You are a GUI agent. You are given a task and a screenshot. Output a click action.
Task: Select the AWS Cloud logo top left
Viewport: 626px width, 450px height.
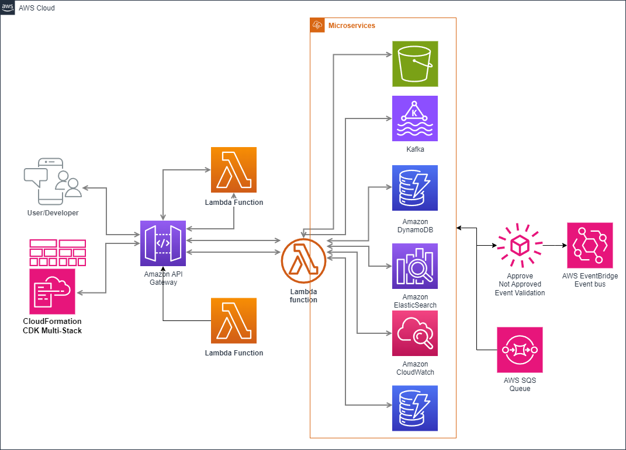(x=7, y=8)
